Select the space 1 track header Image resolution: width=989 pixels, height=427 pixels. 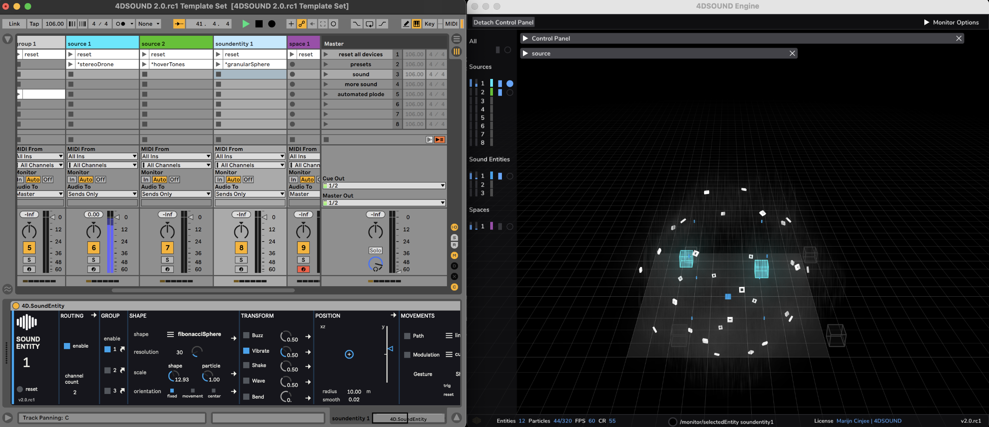pyautogui.click(x=304, y=44)
